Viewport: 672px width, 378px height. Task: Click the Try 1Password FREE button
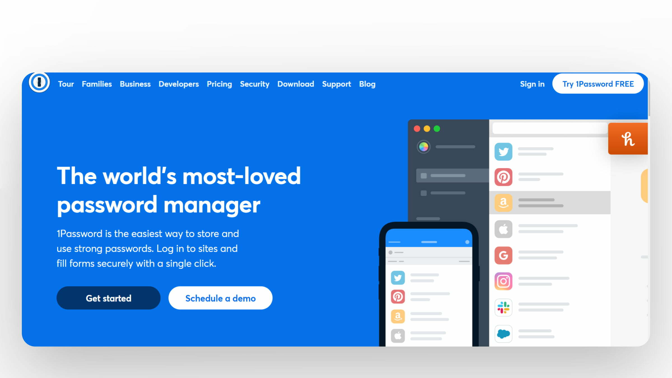(x=598, y=83)
